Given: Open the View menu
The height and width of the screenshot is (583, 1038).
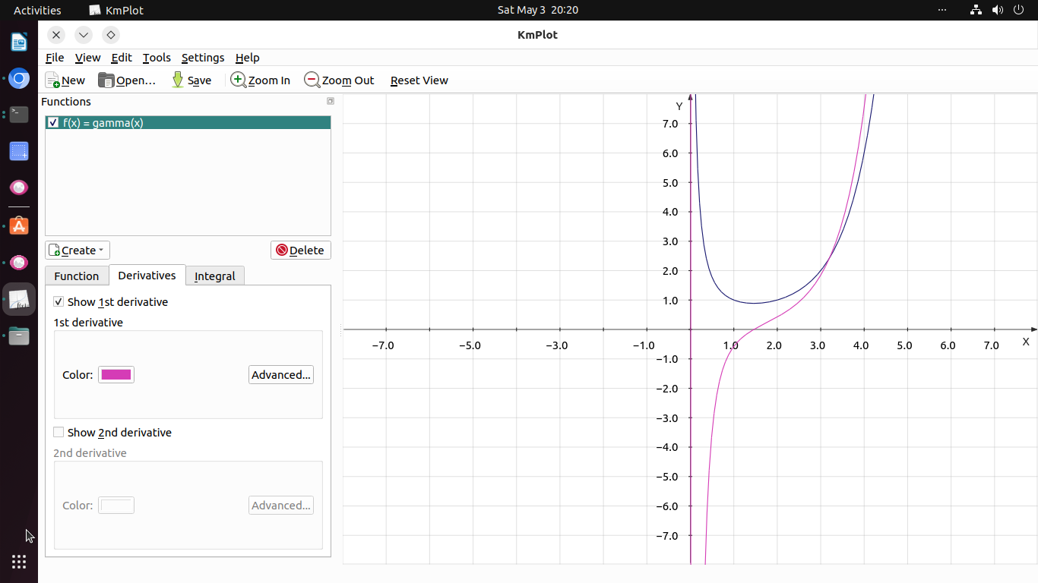Looking at the screenshot, I should point(87,58).
